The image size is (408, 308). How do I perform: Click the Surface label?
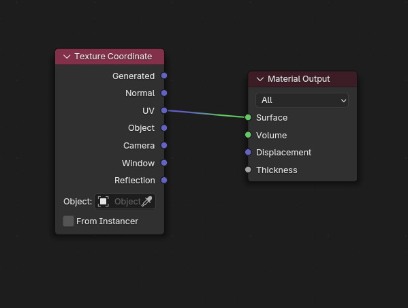click(x=272, y=118)
